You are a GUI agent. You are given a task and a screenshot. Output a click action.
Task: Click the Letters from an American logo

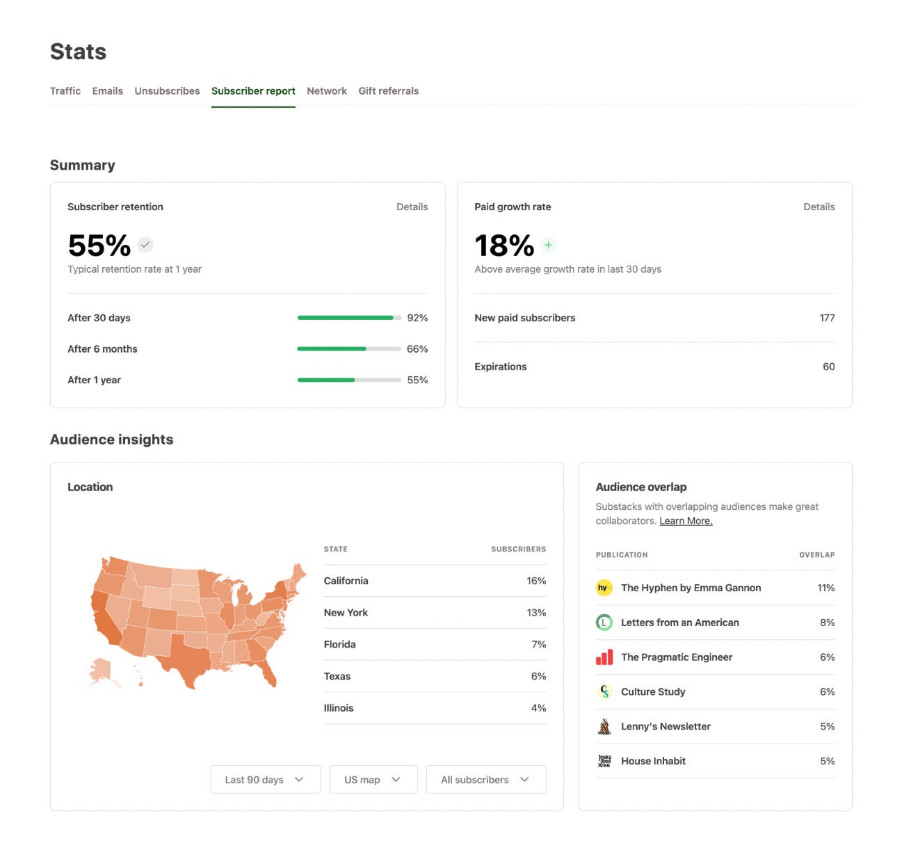[604, 622]
